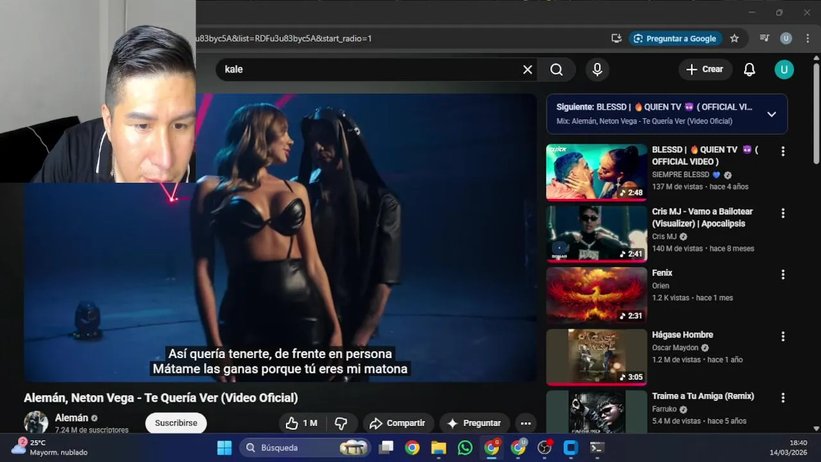821x462 pixels.
Task: Open the terminal icon on the taskbar
Action: (597, 448)
